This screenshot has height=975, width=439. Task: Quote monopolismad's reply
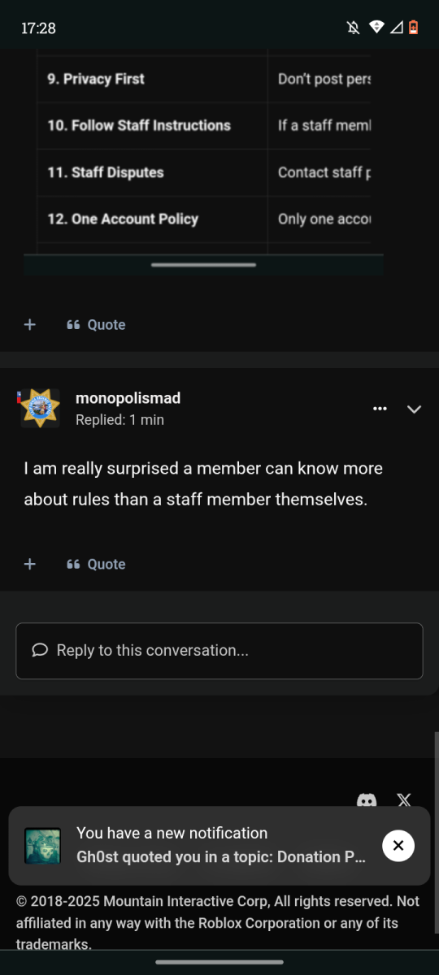[x=96, y=564]
